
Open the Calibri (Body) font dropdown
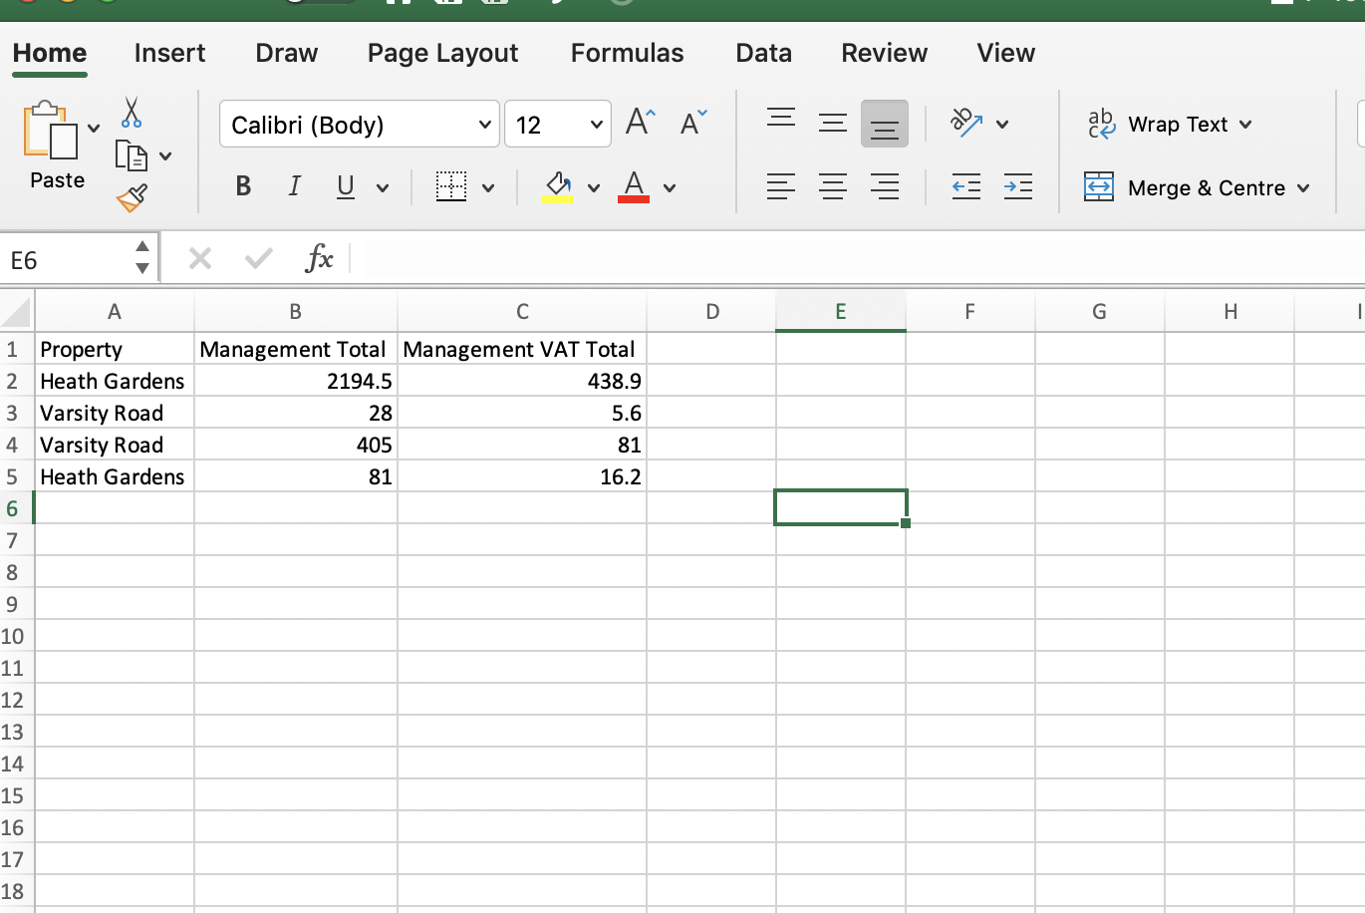[484, 125]
